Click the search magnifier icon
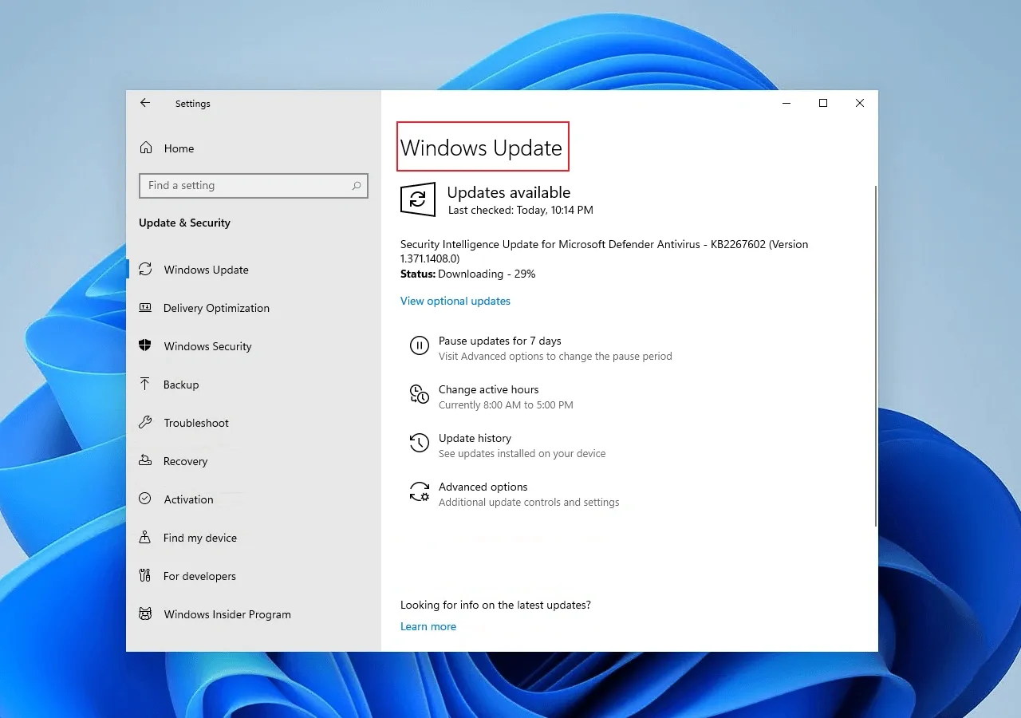Viewport: 1021px width, 718px height. click(357, 186)
